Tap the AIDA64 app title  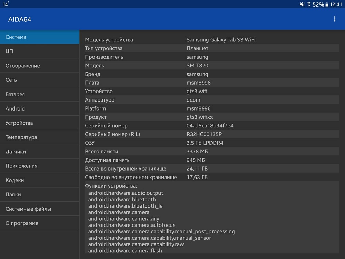(20, 19)
